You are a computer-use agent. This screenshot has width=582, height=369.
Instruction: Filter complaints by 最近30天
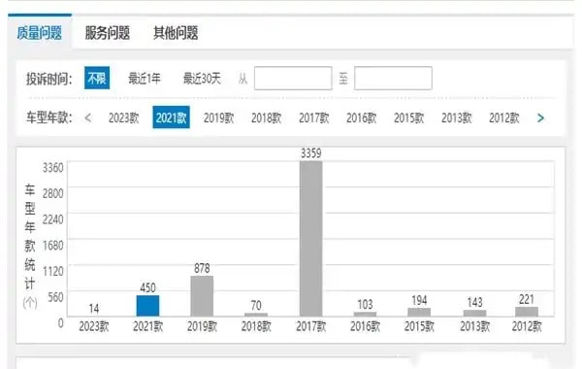pyautogui.click(x=202, y=79)
